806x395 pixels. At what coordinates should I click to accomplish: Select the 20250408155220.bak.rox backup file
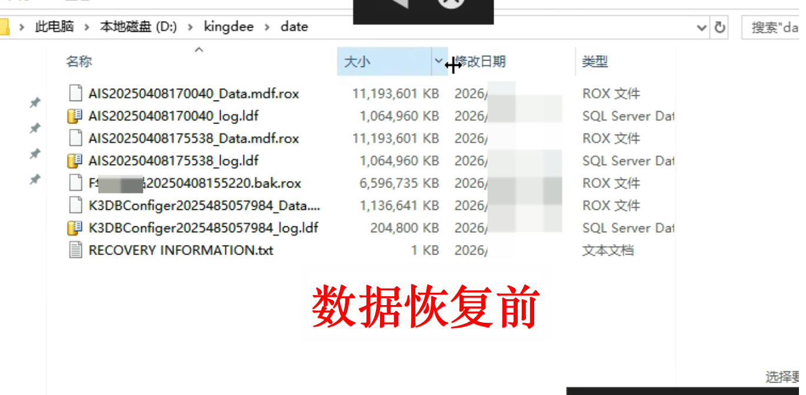coord(195,183)
